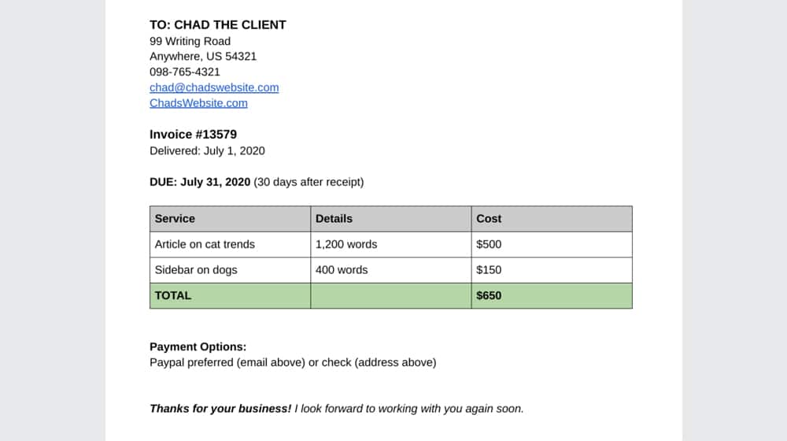787x441 pixels.
Task: Click the Delivered: July 1, 2020 line
Action: coord(207,150)
